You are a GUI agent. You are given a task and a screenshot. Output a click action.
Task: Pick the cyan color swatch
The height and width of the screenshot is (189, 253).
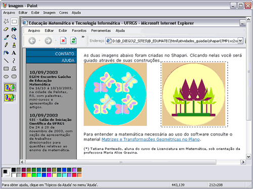click(39, 175)
